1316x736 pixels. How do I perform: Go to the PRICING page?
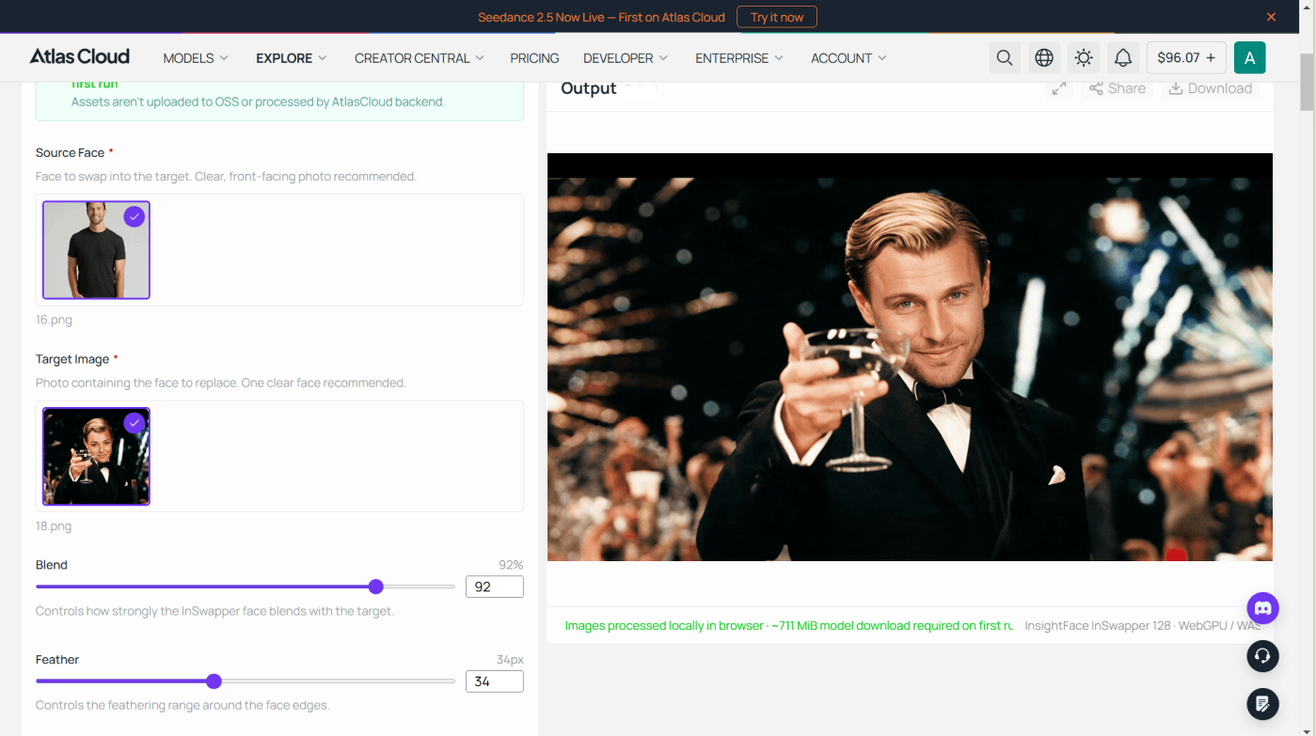534,58
